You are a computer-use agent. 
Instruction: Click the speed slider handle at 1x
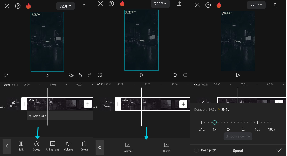click(214, 122)
